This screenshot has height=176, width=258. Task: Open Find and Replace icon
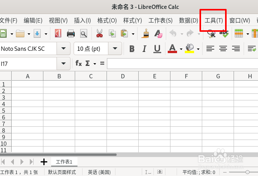point(212,34)
